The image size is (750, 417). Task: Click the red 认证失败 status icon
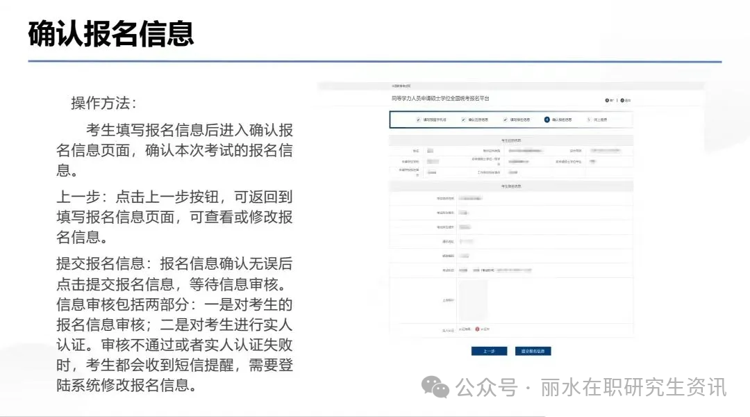(x=477, y=329)
